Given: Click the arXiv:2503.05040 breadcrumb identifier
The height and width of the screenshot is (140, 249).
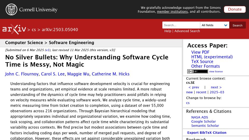Looking at the screenshot, I should (x=60, y=30).
